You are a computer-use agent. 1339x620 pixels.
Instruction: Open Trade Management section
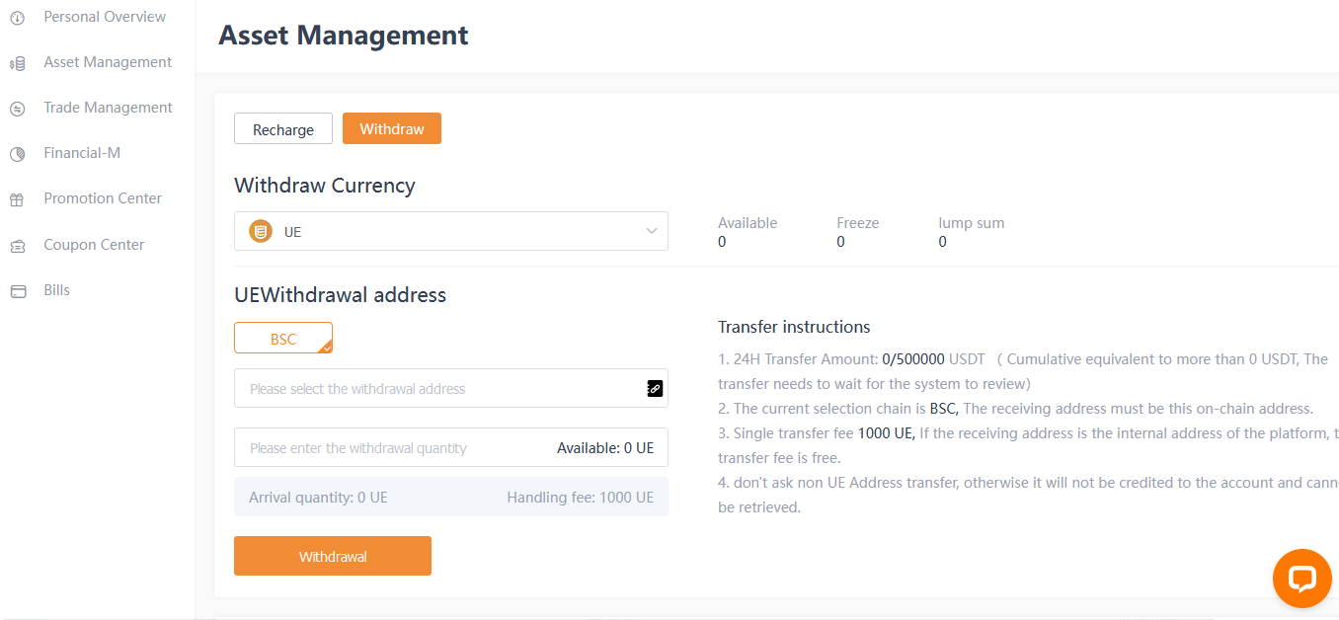pyautogui.click(x=108, y=108)
